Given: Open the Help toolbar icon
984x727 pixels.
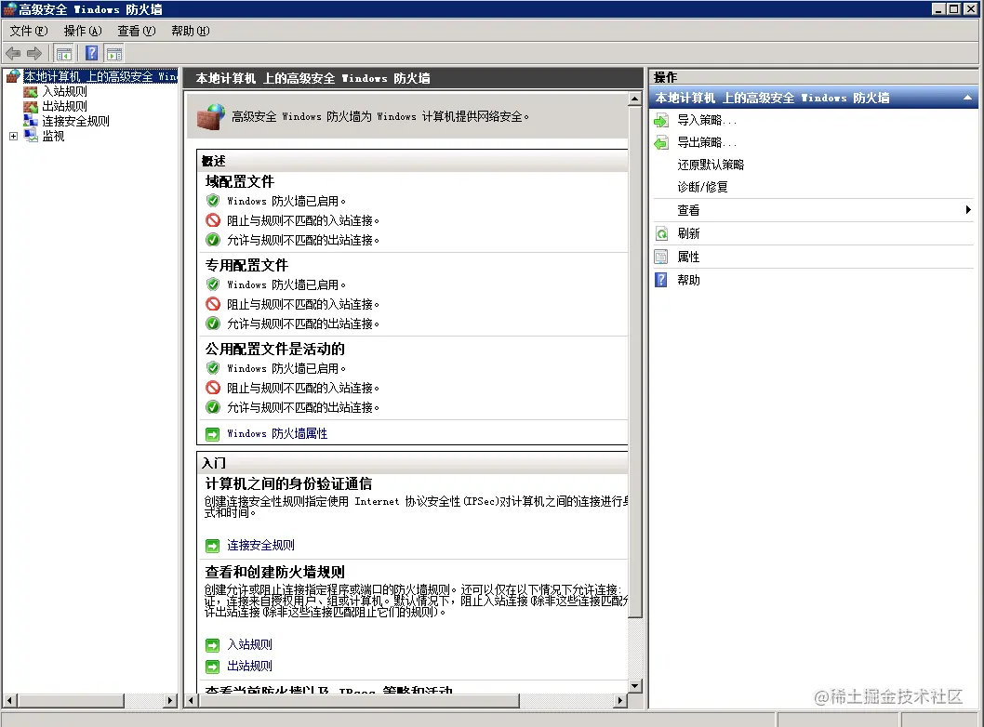Looking at the screenshot, I should point(92,53).
